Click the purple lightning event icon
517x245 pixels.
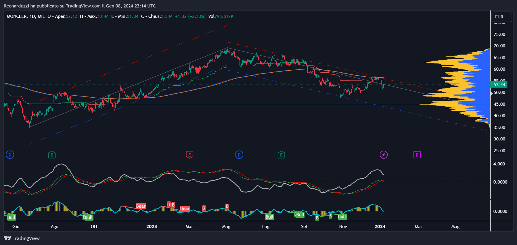point(384,155)
